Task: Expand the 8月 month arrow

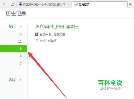Action: point(20,80)
